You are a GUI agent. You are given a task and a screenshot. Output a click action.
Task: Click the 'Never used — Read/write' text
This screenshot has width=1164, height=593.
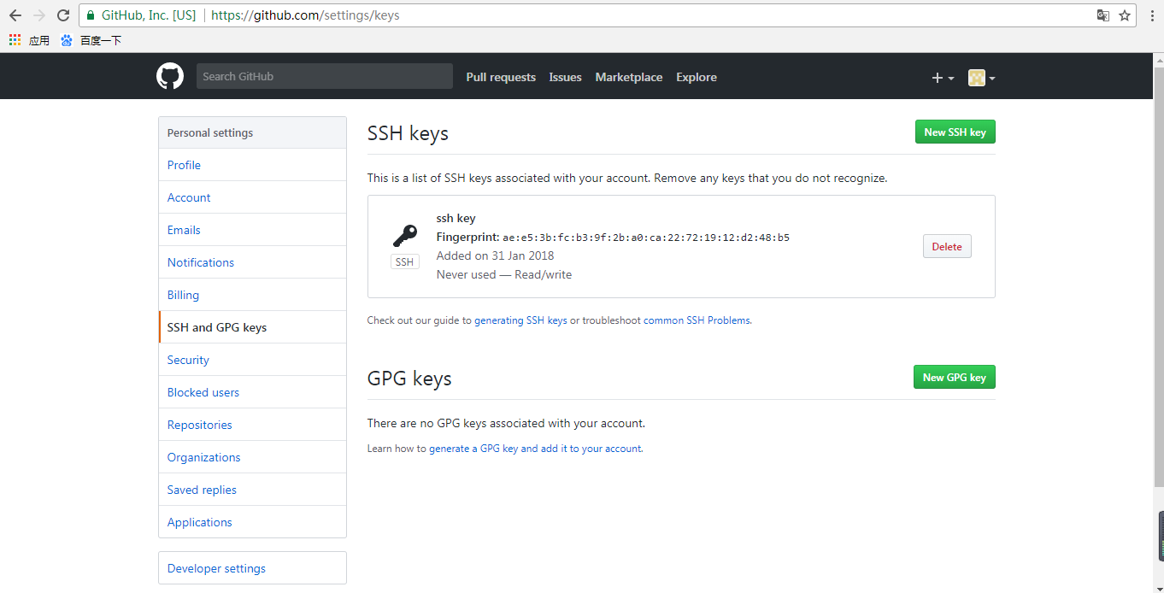(503, 274)
